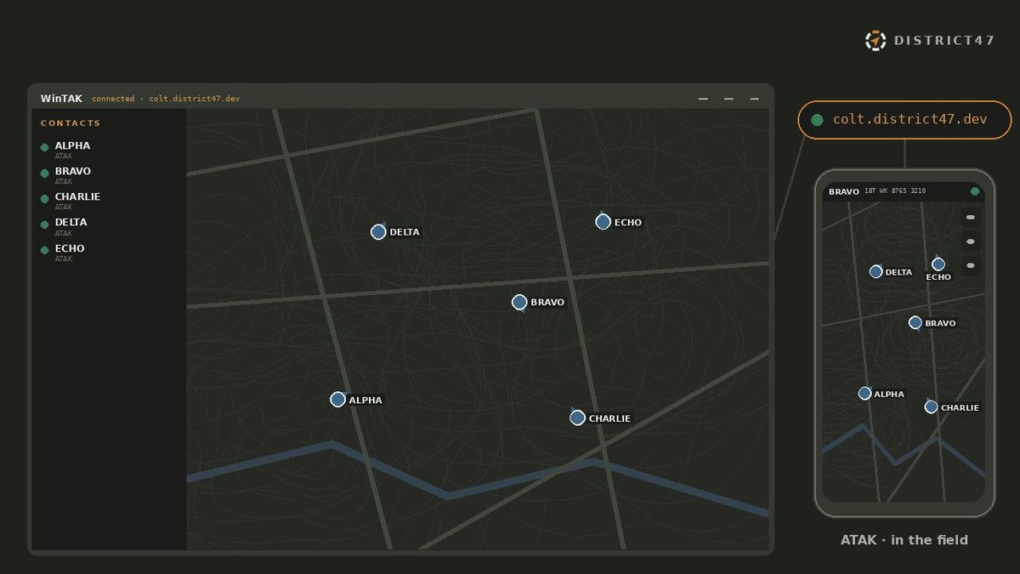
Task: Click the CHARLIE marker on the main map
Action: 577,418
